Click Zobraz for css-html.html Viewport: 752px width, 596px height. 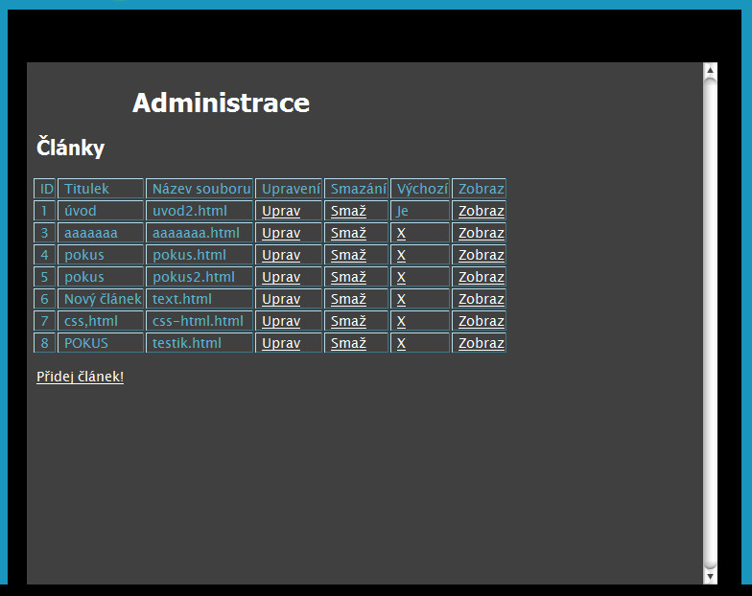point(482,321)
